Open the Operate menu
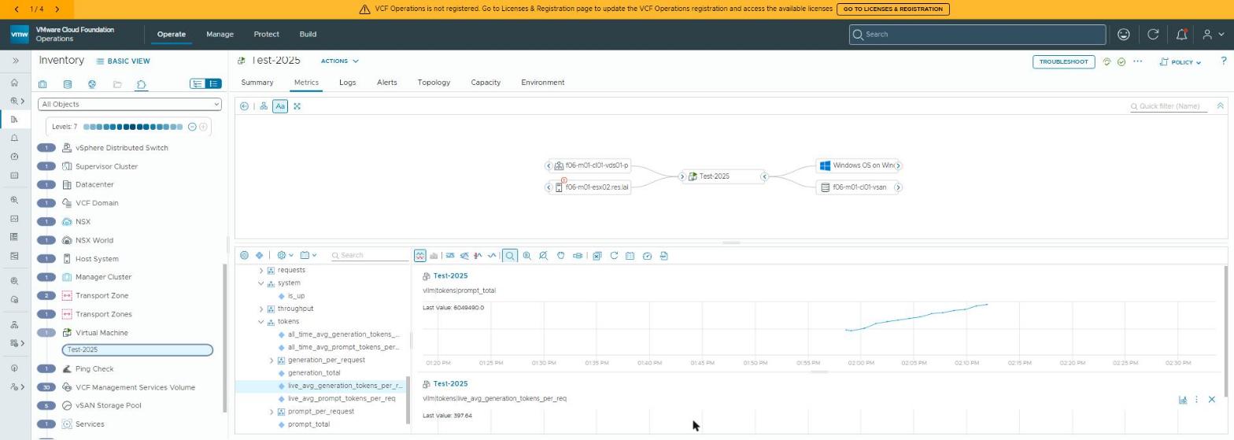 point(171,35)
